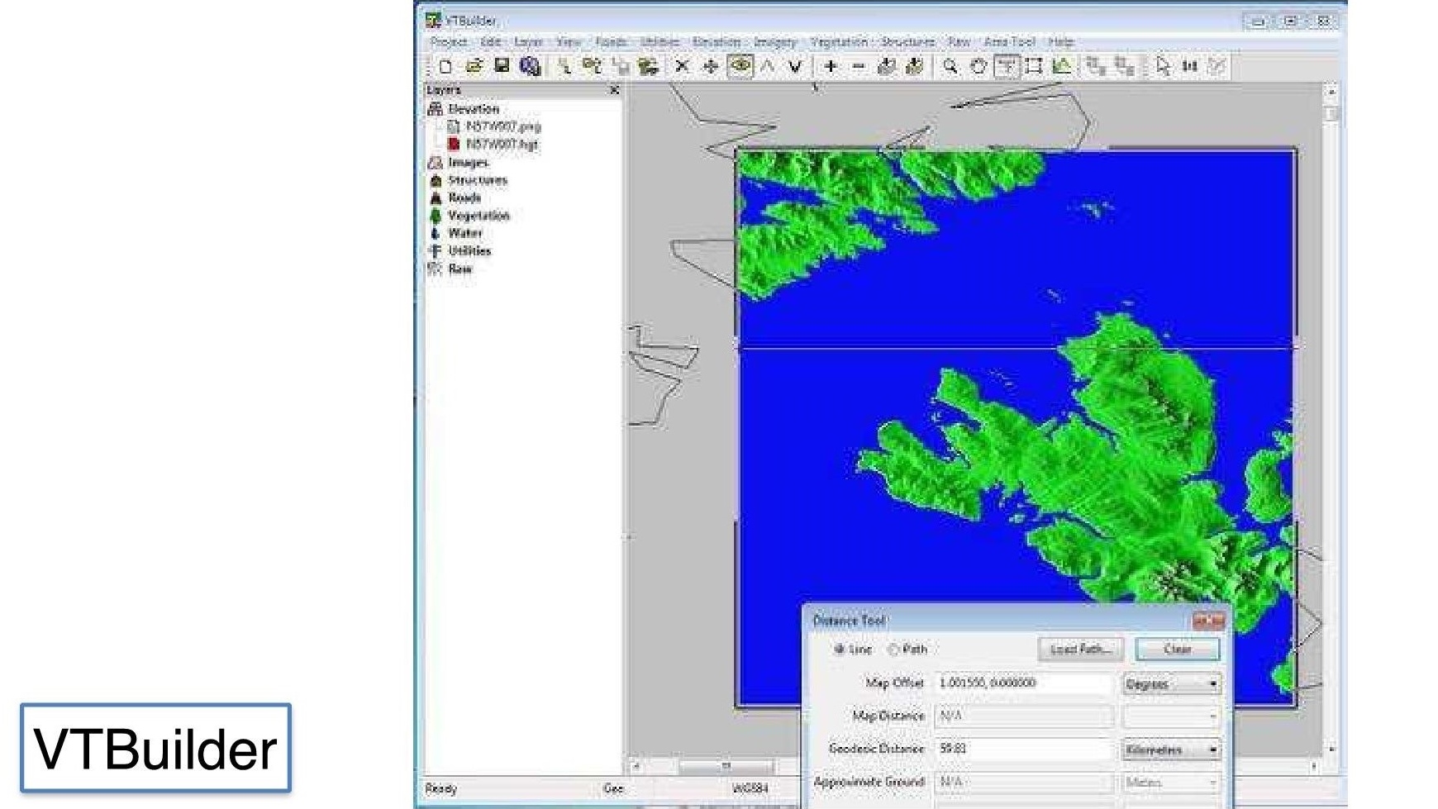
Task: Select the highlighted Distance tool icon
Action: 1006,66
